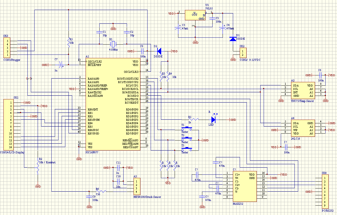Click the 24LC16 EEPROM chip
This screenshot has height=215, width=337.
click(x=303, y=128)
